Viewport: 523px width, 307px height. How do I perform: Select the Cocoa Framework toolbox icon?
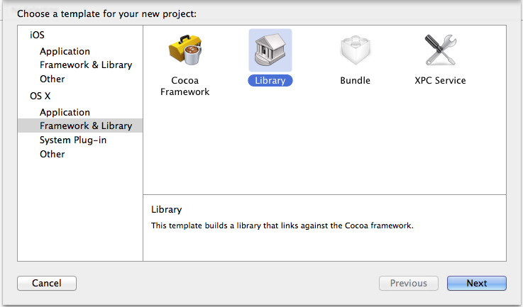point(185,50)
